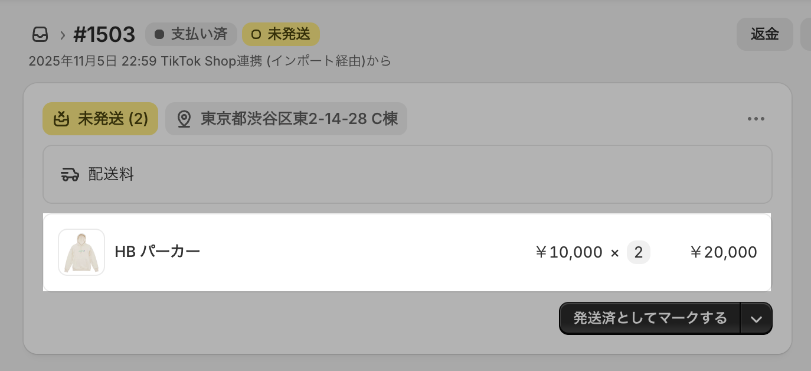The height and width of the screenshot is (371, 811).
Task: Click the unfulfilled box icon beside 未発送 (2)
Action: 61,119
